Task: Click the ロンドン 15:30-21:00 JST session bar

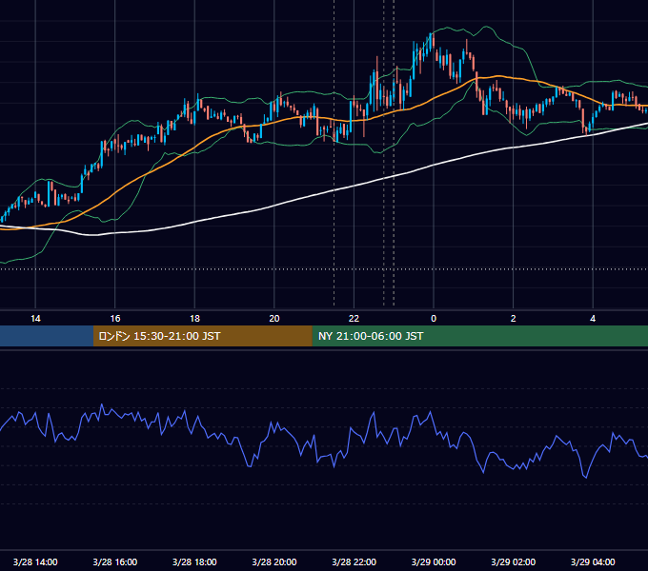Action: (x=202, y=336)
